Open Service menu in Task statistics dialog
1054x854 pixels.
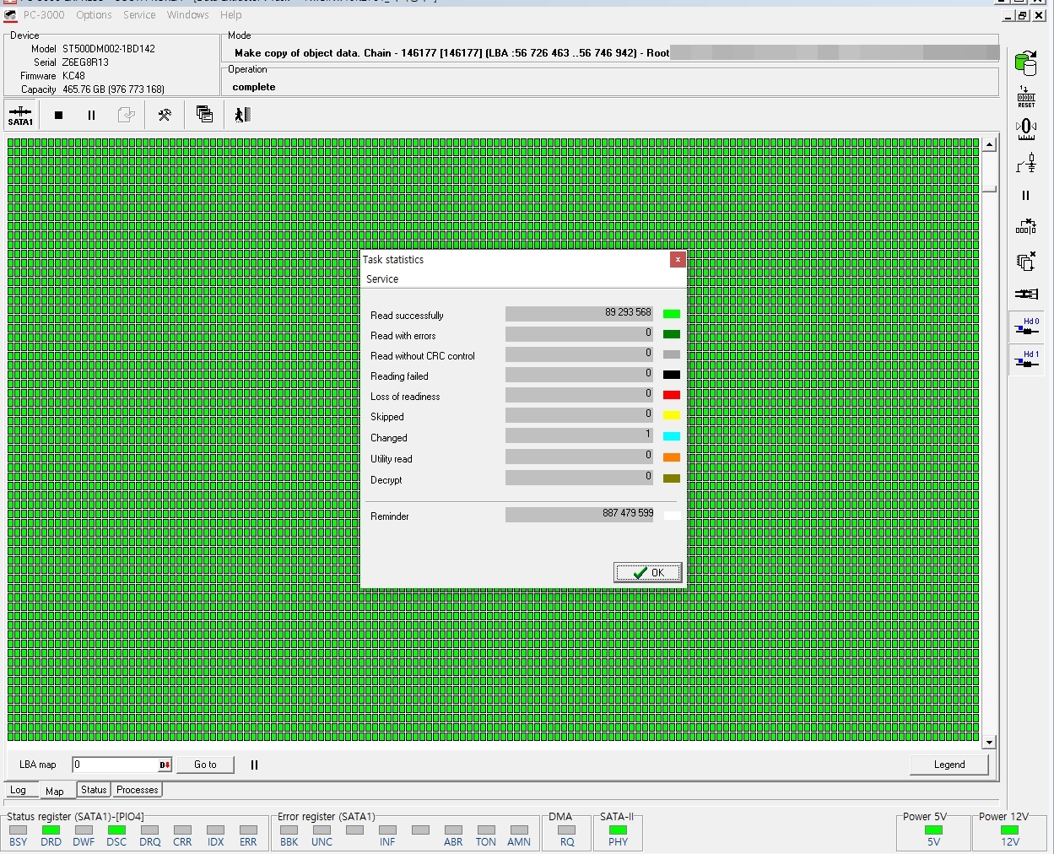(382, 279)
